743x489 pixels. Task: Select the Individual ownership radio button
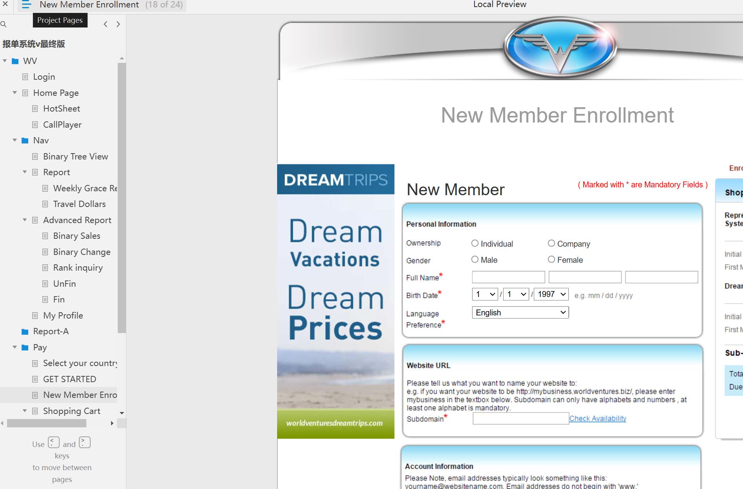[475, 244]
